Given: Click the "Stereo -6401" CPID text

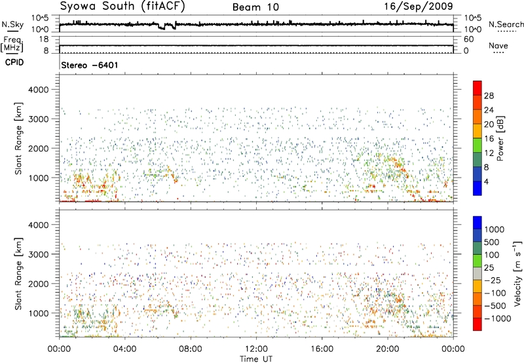Looking at the screenshot, I should click(x=90, y=65).
